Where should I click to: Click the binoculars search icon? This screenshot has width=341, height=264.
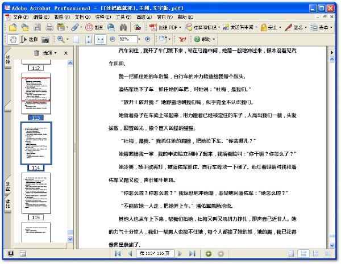tap(123, 27)
